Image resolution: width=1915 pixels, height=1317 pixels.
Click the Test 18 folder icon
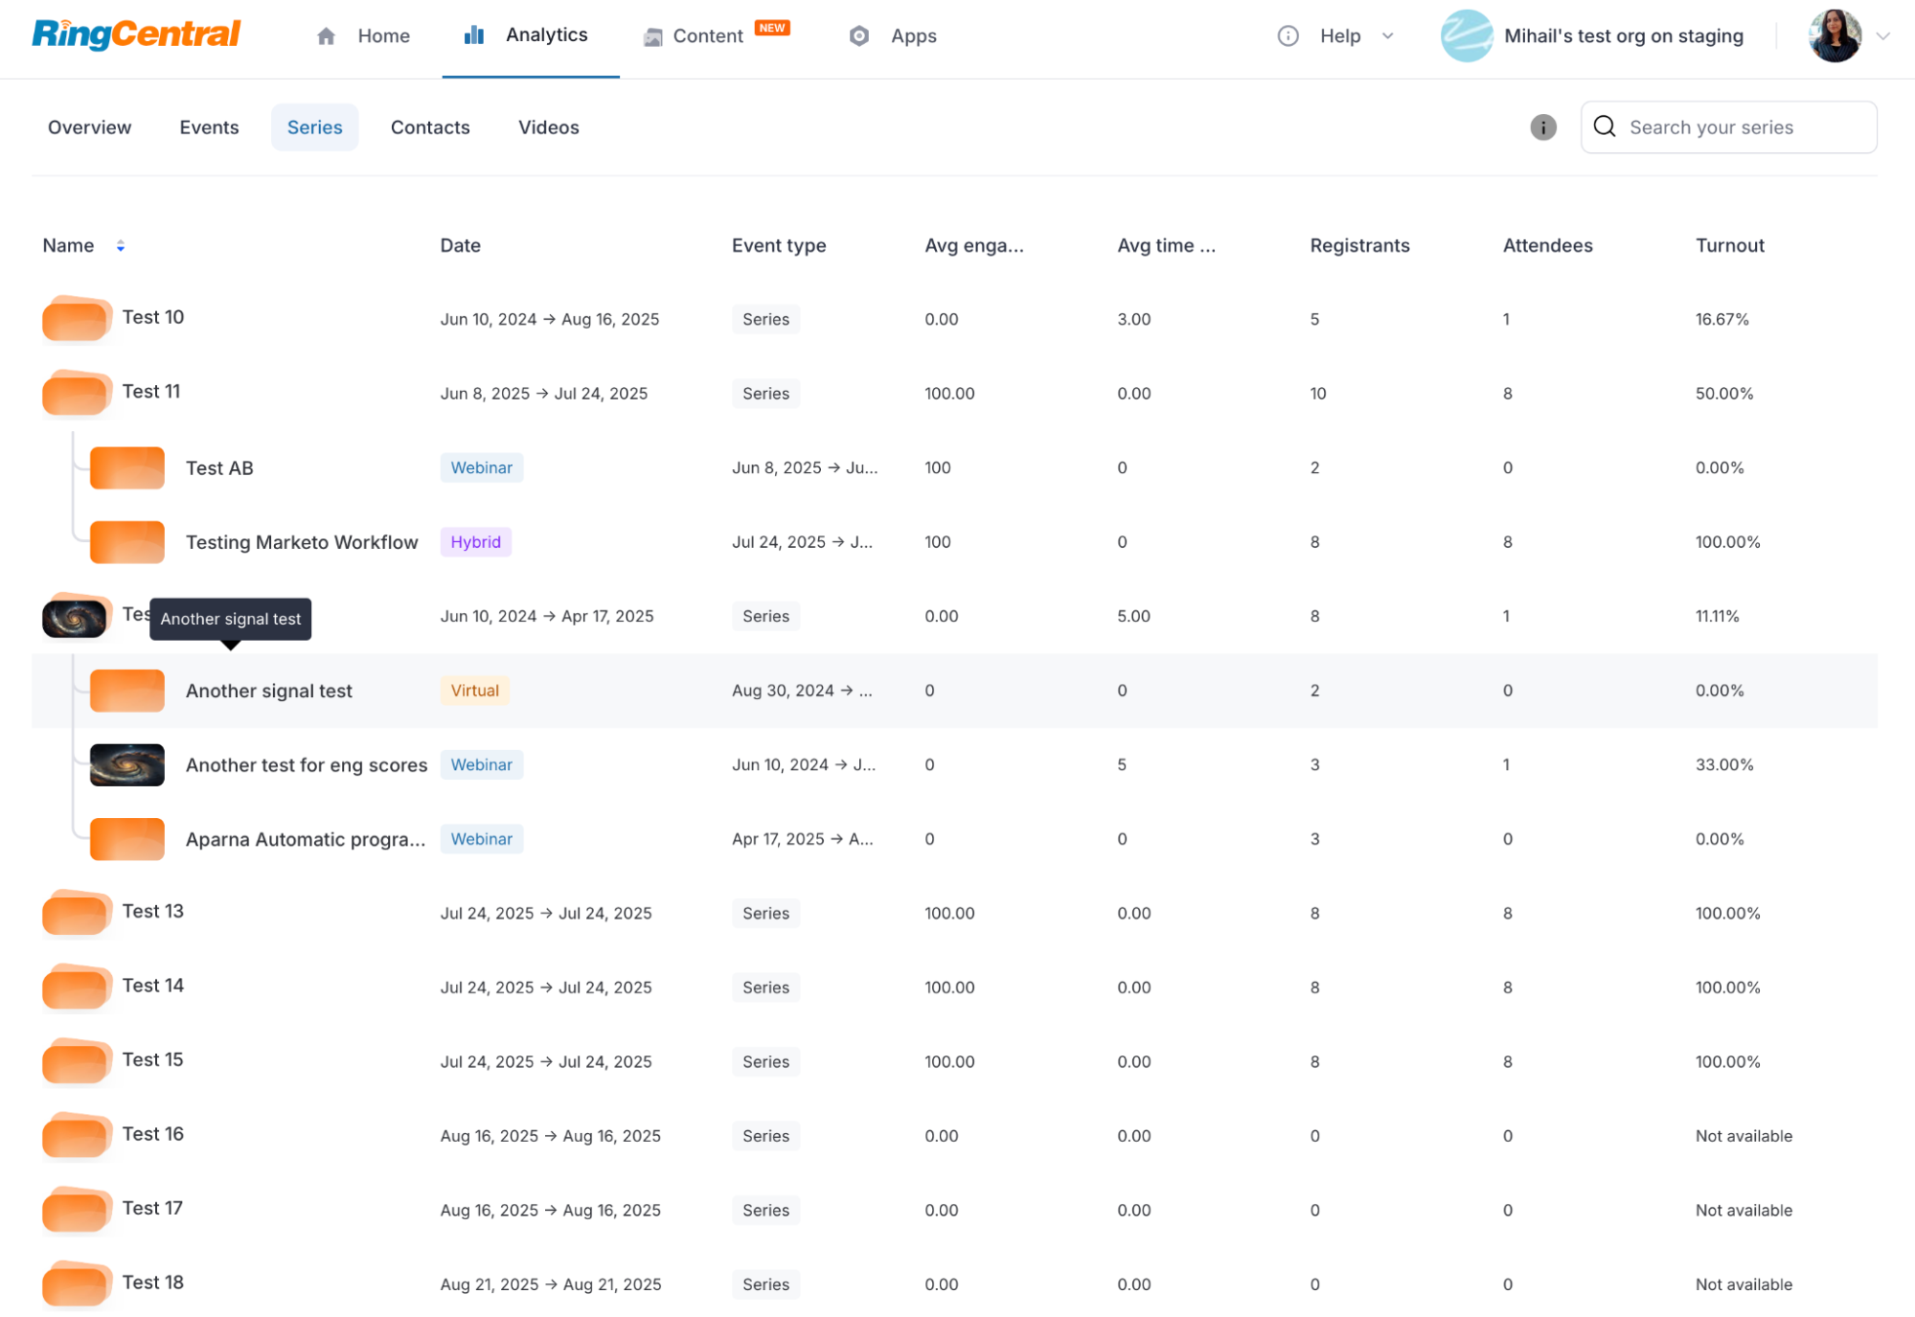click(77, 1283)
